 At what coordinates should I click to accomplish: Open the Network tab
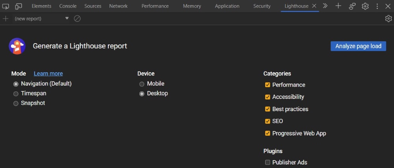pos(118,6)
